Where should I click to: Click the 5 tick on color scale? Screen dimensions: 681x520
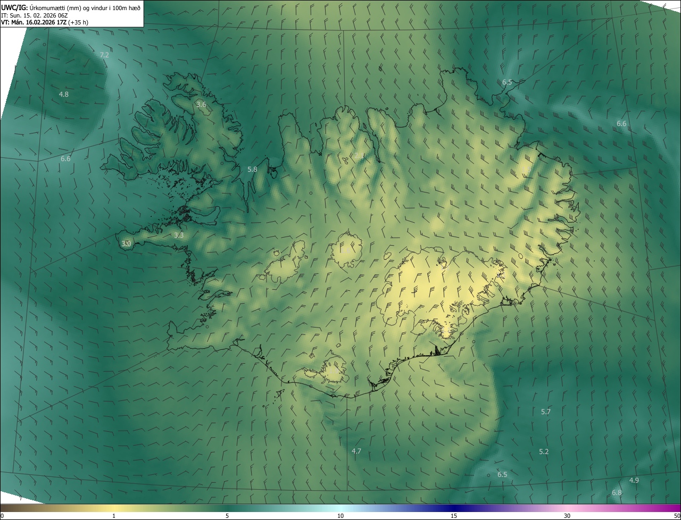227,516
